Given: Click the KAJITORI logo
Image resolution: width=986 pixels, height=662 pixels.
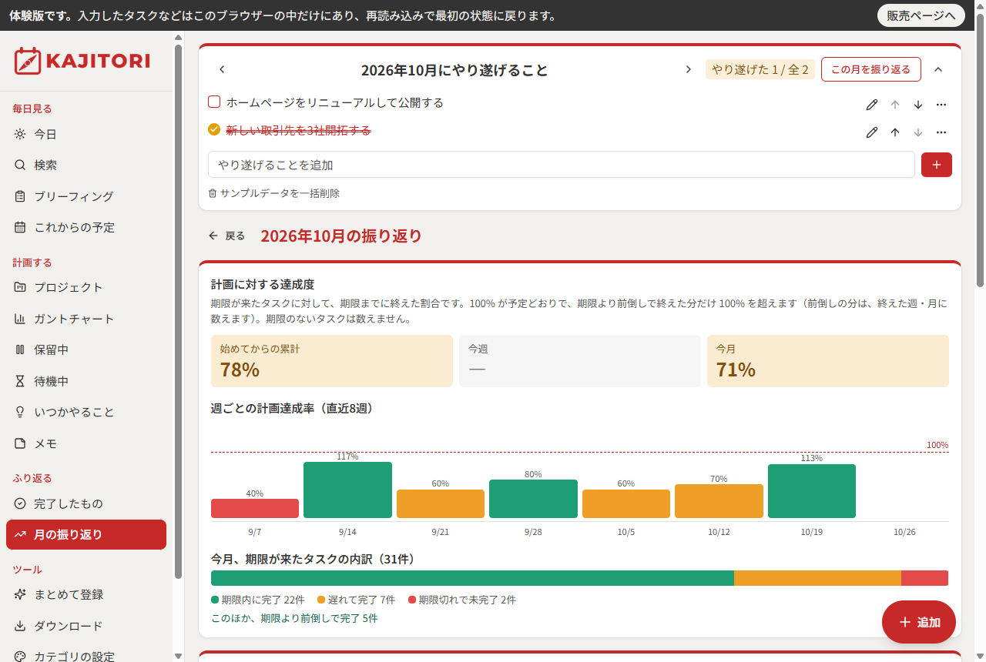Looking at the screenshot, I should click(82, 61).
